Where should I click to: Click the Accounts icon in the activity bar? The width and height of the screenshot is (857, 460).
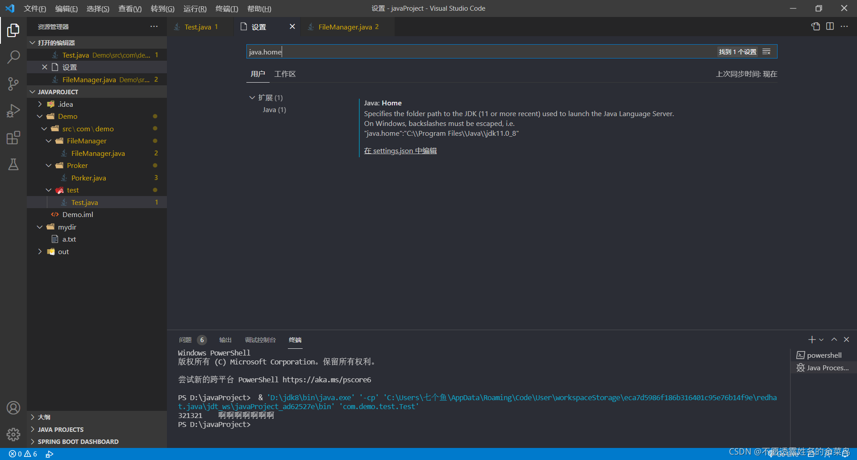click(13, 408)
